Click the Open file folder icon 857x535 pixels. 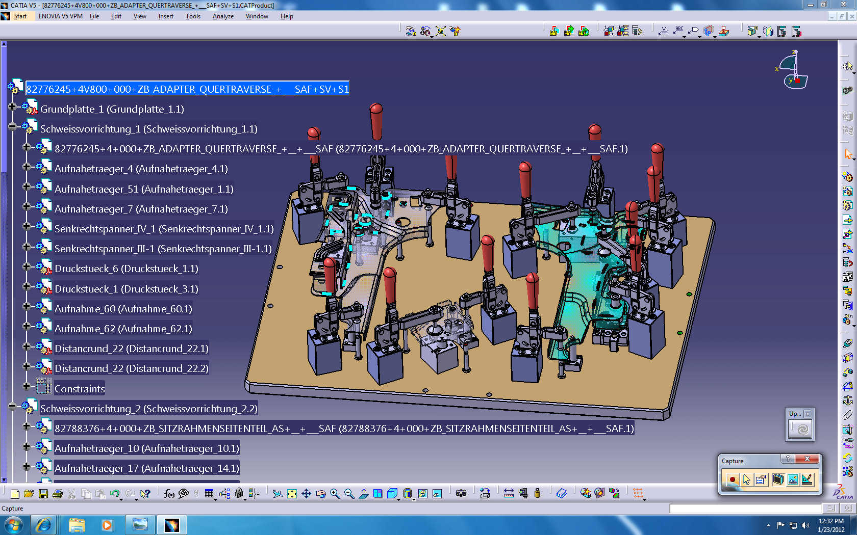tap(29, 493)
